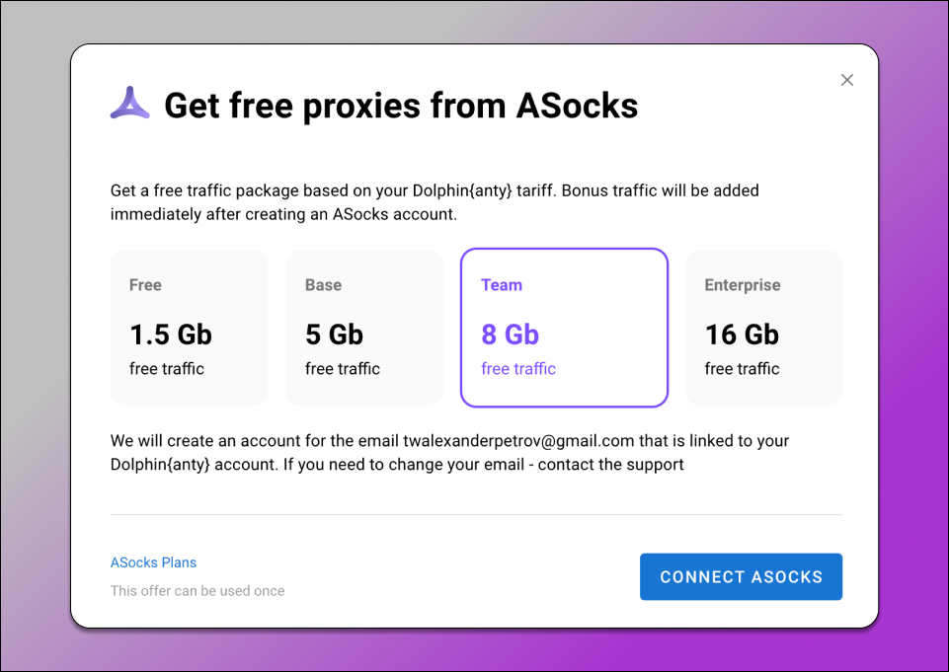Open the ASocks Plans link

[x=153, y=562]
